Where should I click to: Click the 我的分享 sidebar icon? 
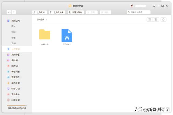point(8,55)
